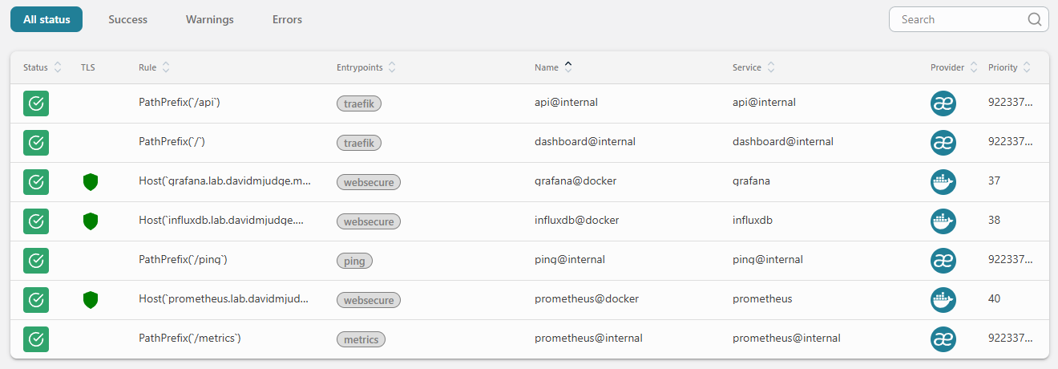
Task: Click the success status icon for api@internal
Action: [x=36, y=103]
